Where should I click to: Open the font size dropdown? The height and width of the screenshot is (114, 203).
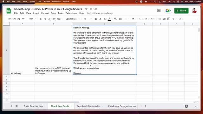coord(88,19)
